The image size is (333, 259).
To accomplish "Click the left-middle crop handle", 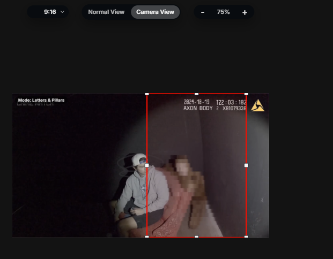I will [147, 165].
